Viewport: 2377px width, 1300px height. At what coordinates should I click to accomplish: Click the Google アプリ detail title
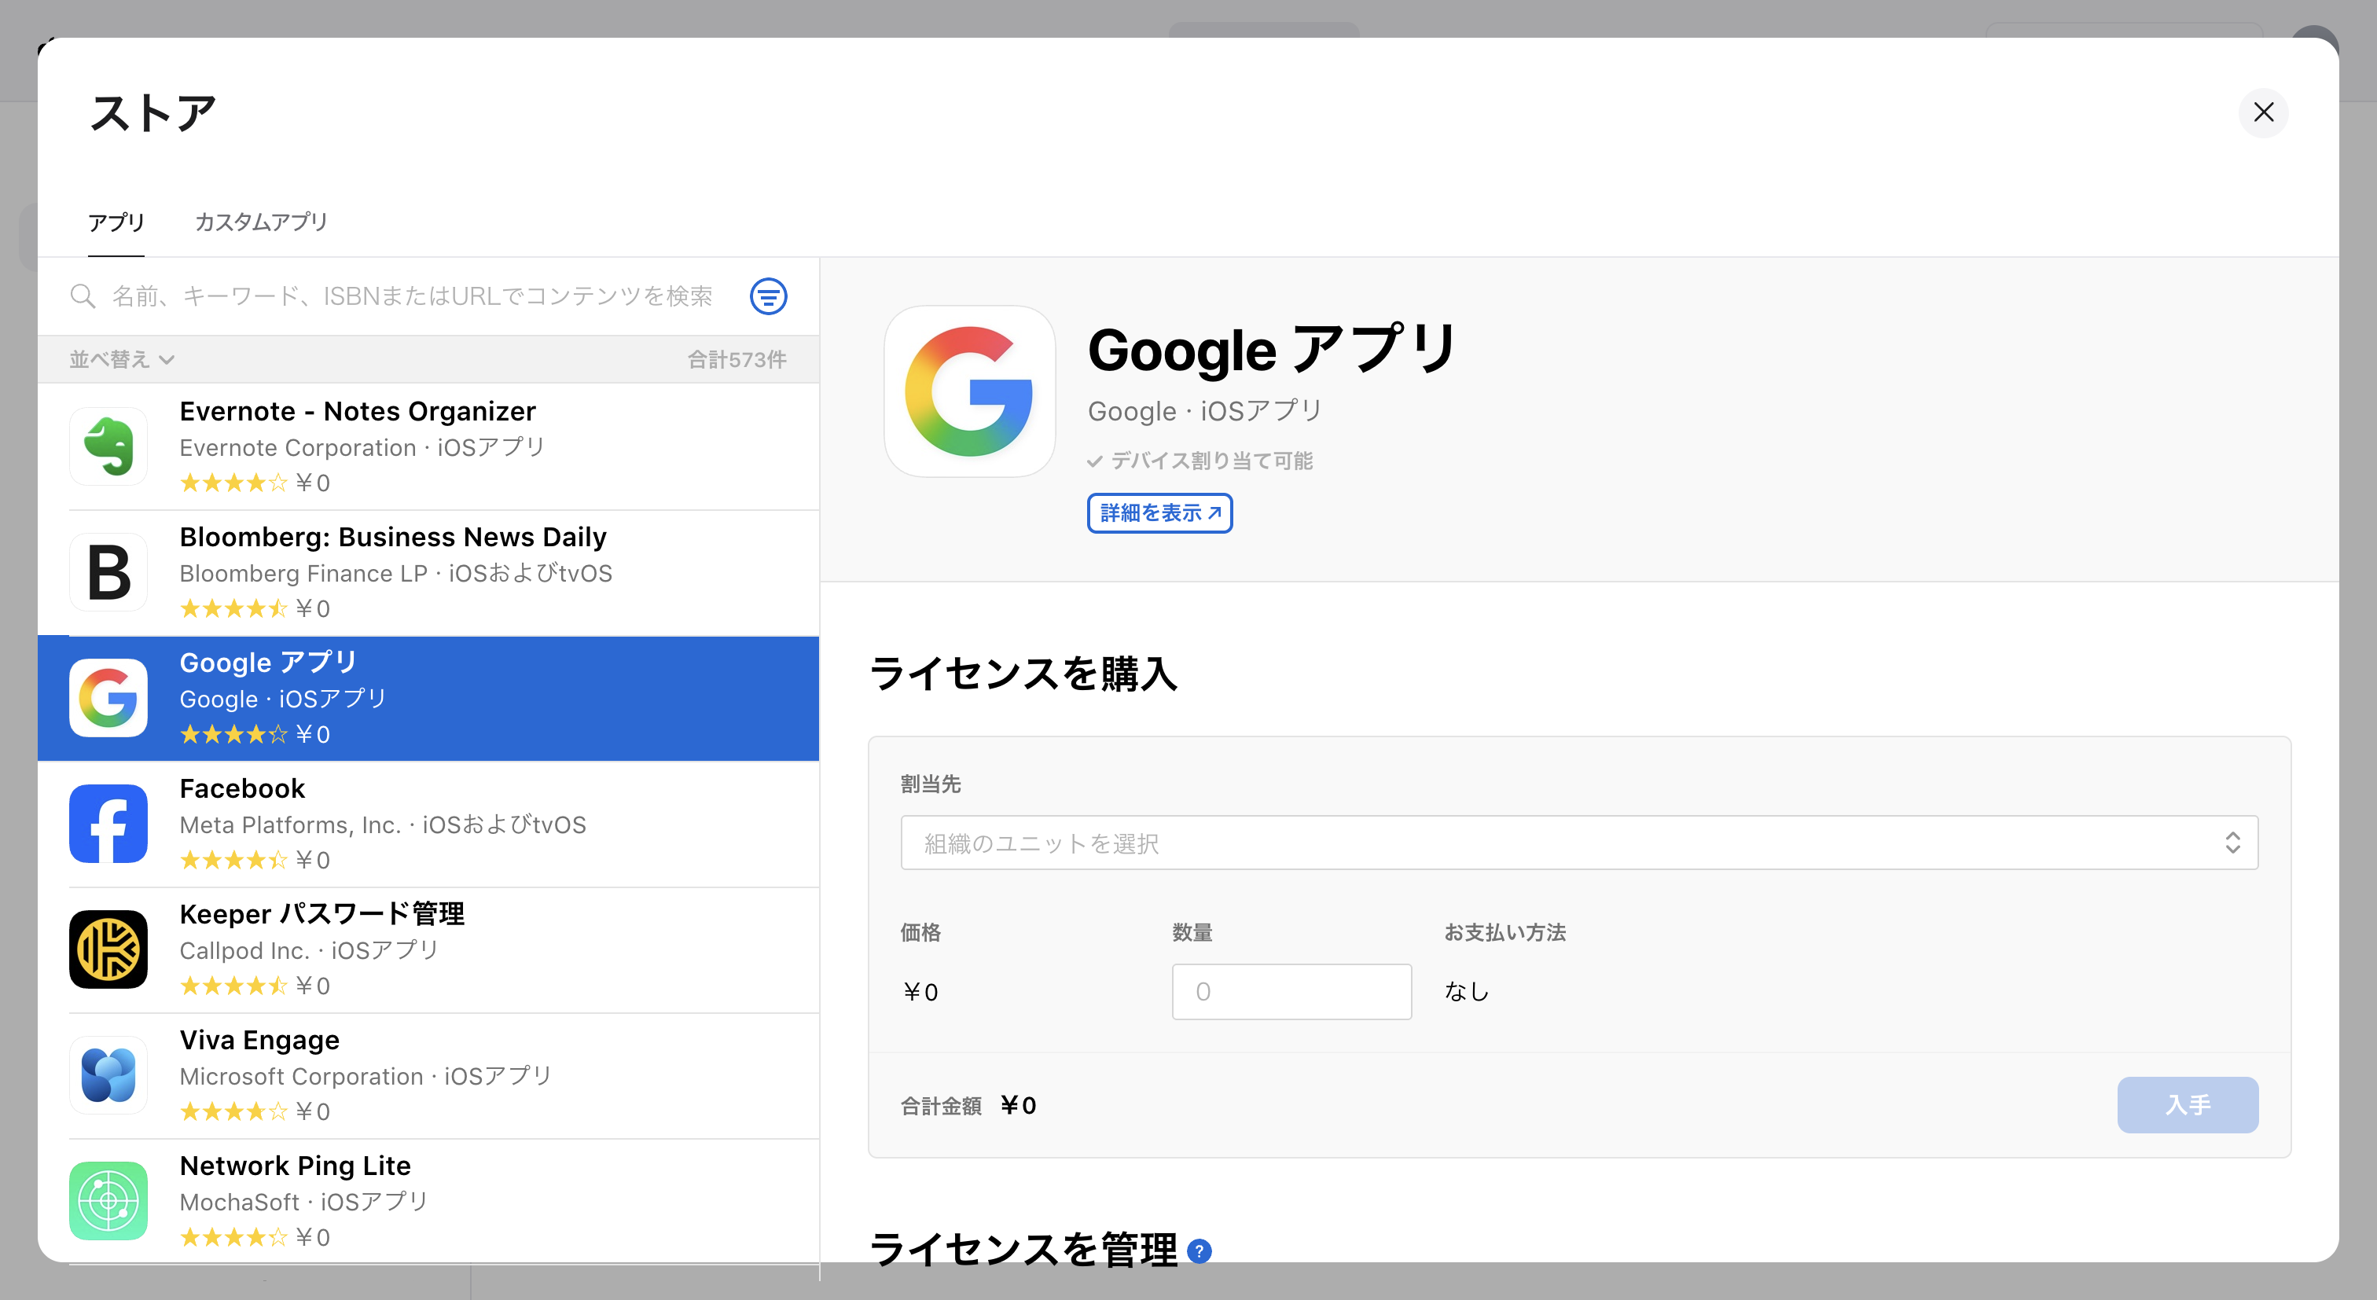point(1272,350)
